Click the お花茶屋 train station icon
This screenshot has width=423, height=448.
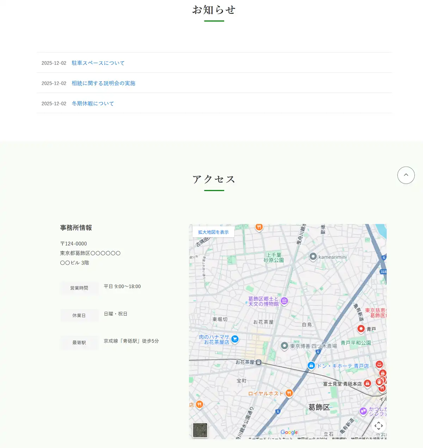pyautogui.click(x=259, y=362)
